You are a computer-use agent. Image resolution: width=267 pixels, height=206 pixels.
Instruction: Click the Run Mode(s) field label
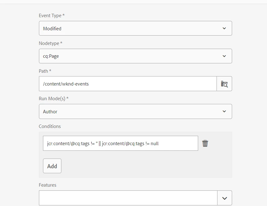[x=54, y=99]
